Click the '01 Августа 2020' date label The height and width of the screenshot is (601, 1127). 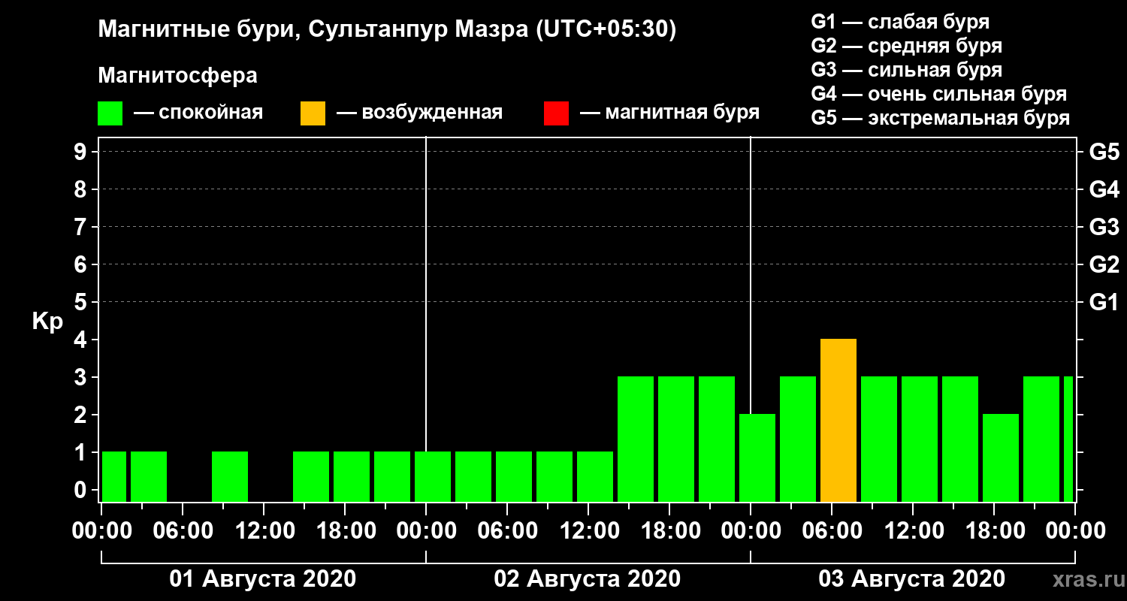coord(263,579)
